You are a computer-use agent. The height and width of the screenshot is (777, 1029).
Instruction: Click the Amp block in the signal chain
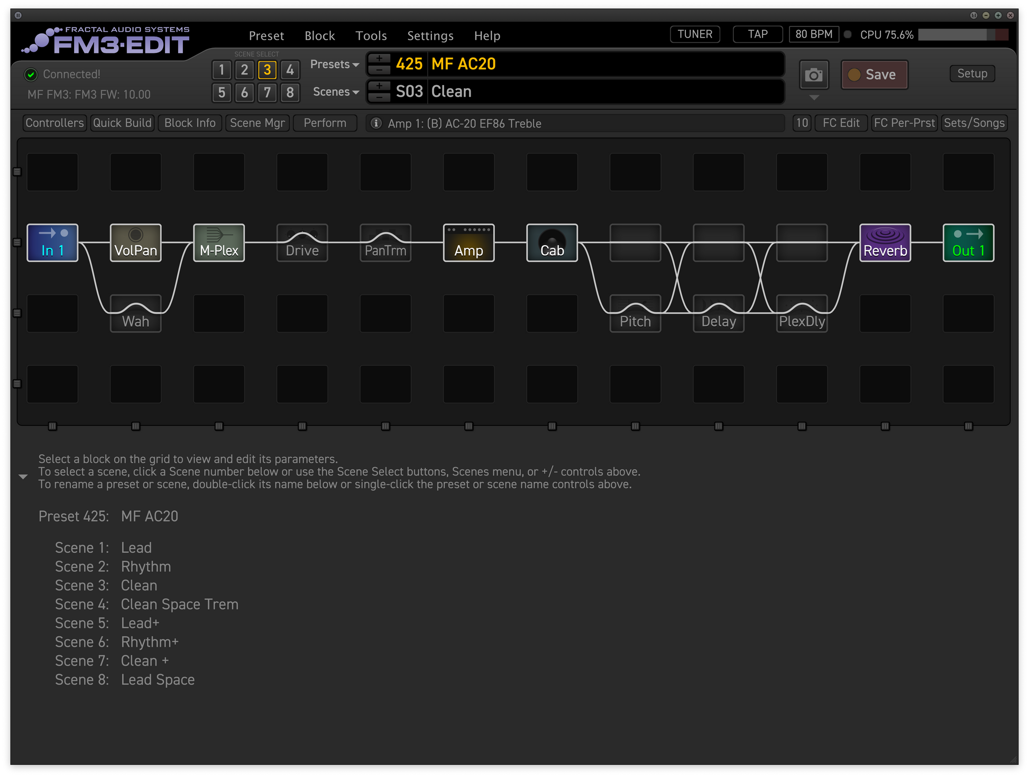(x=468, y=243)
